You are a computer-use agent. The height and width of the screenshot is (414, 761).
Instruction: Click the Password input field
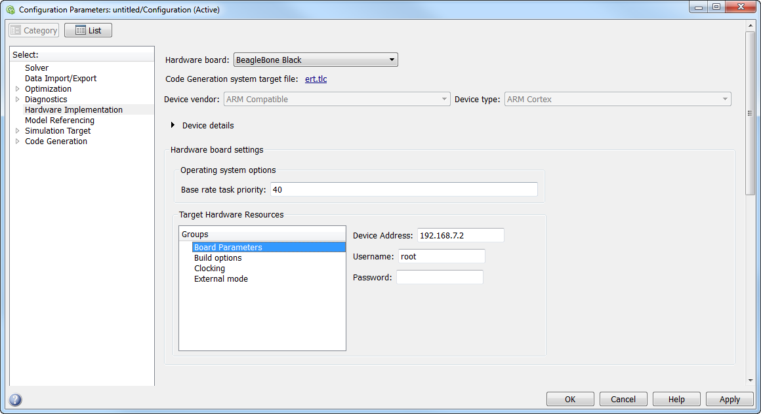point(440,277)
